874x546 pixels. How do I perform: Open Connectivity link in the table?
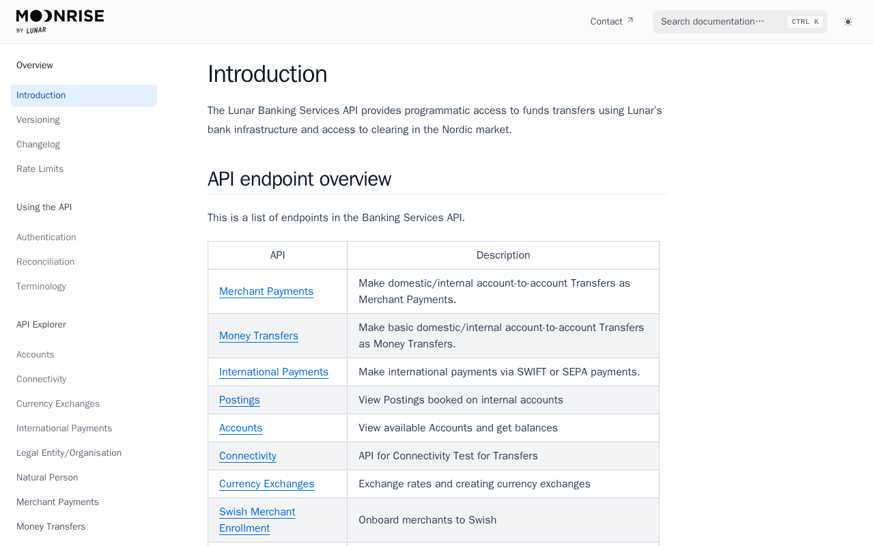point(248,456)
